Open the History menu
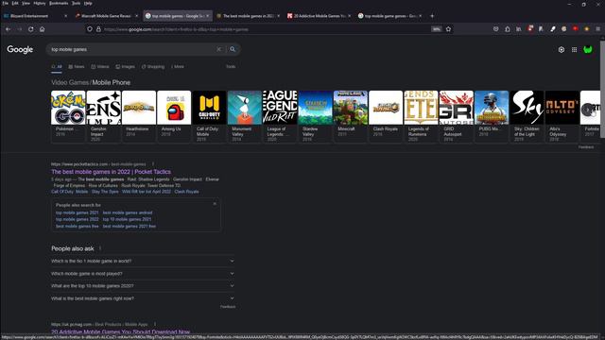The width and height of the screenshot is (605, 340). tap(40, 3)
